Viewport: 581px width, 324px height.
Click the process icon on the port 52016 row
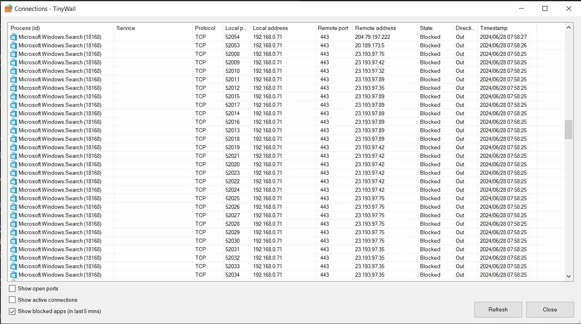(14, 122)
